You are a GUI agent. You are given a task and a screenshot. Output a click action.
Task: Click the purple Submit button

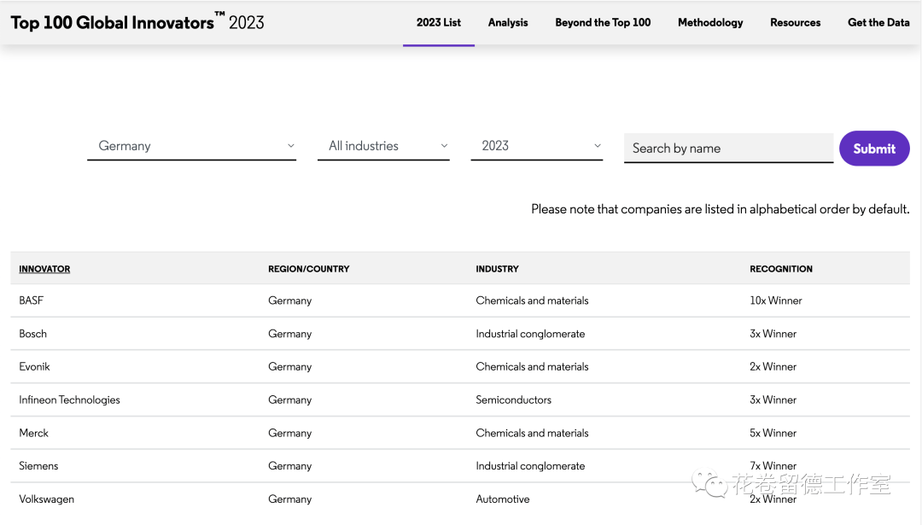coord(874,149)
